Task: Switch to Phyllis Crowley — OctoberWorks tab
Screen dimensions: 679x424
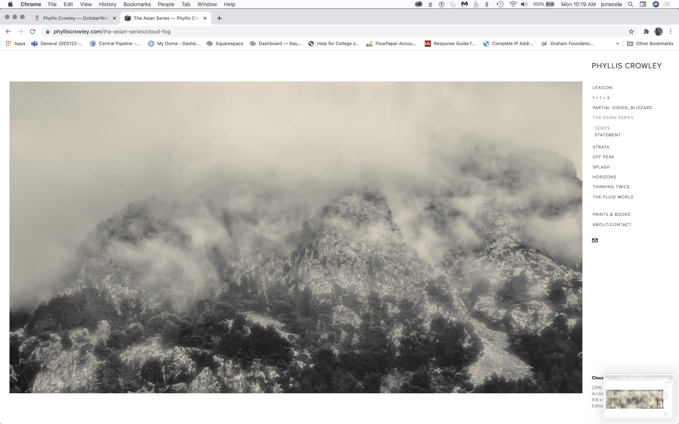Action: pyautogui.click(x=75, y=18)
